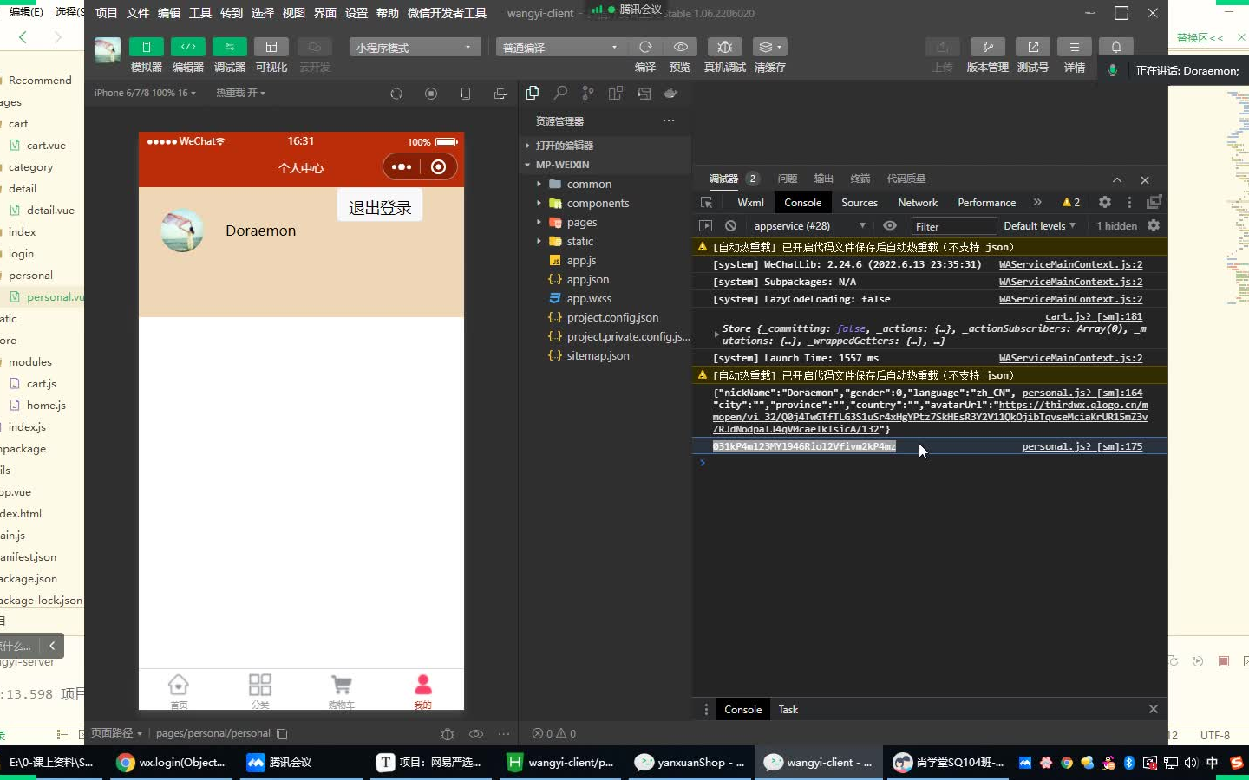The height and width of the screenshot is (780, 1249).
Task: Switch to the Performance devtools tab
Action: pyautogui.click(x=986, y=202)
